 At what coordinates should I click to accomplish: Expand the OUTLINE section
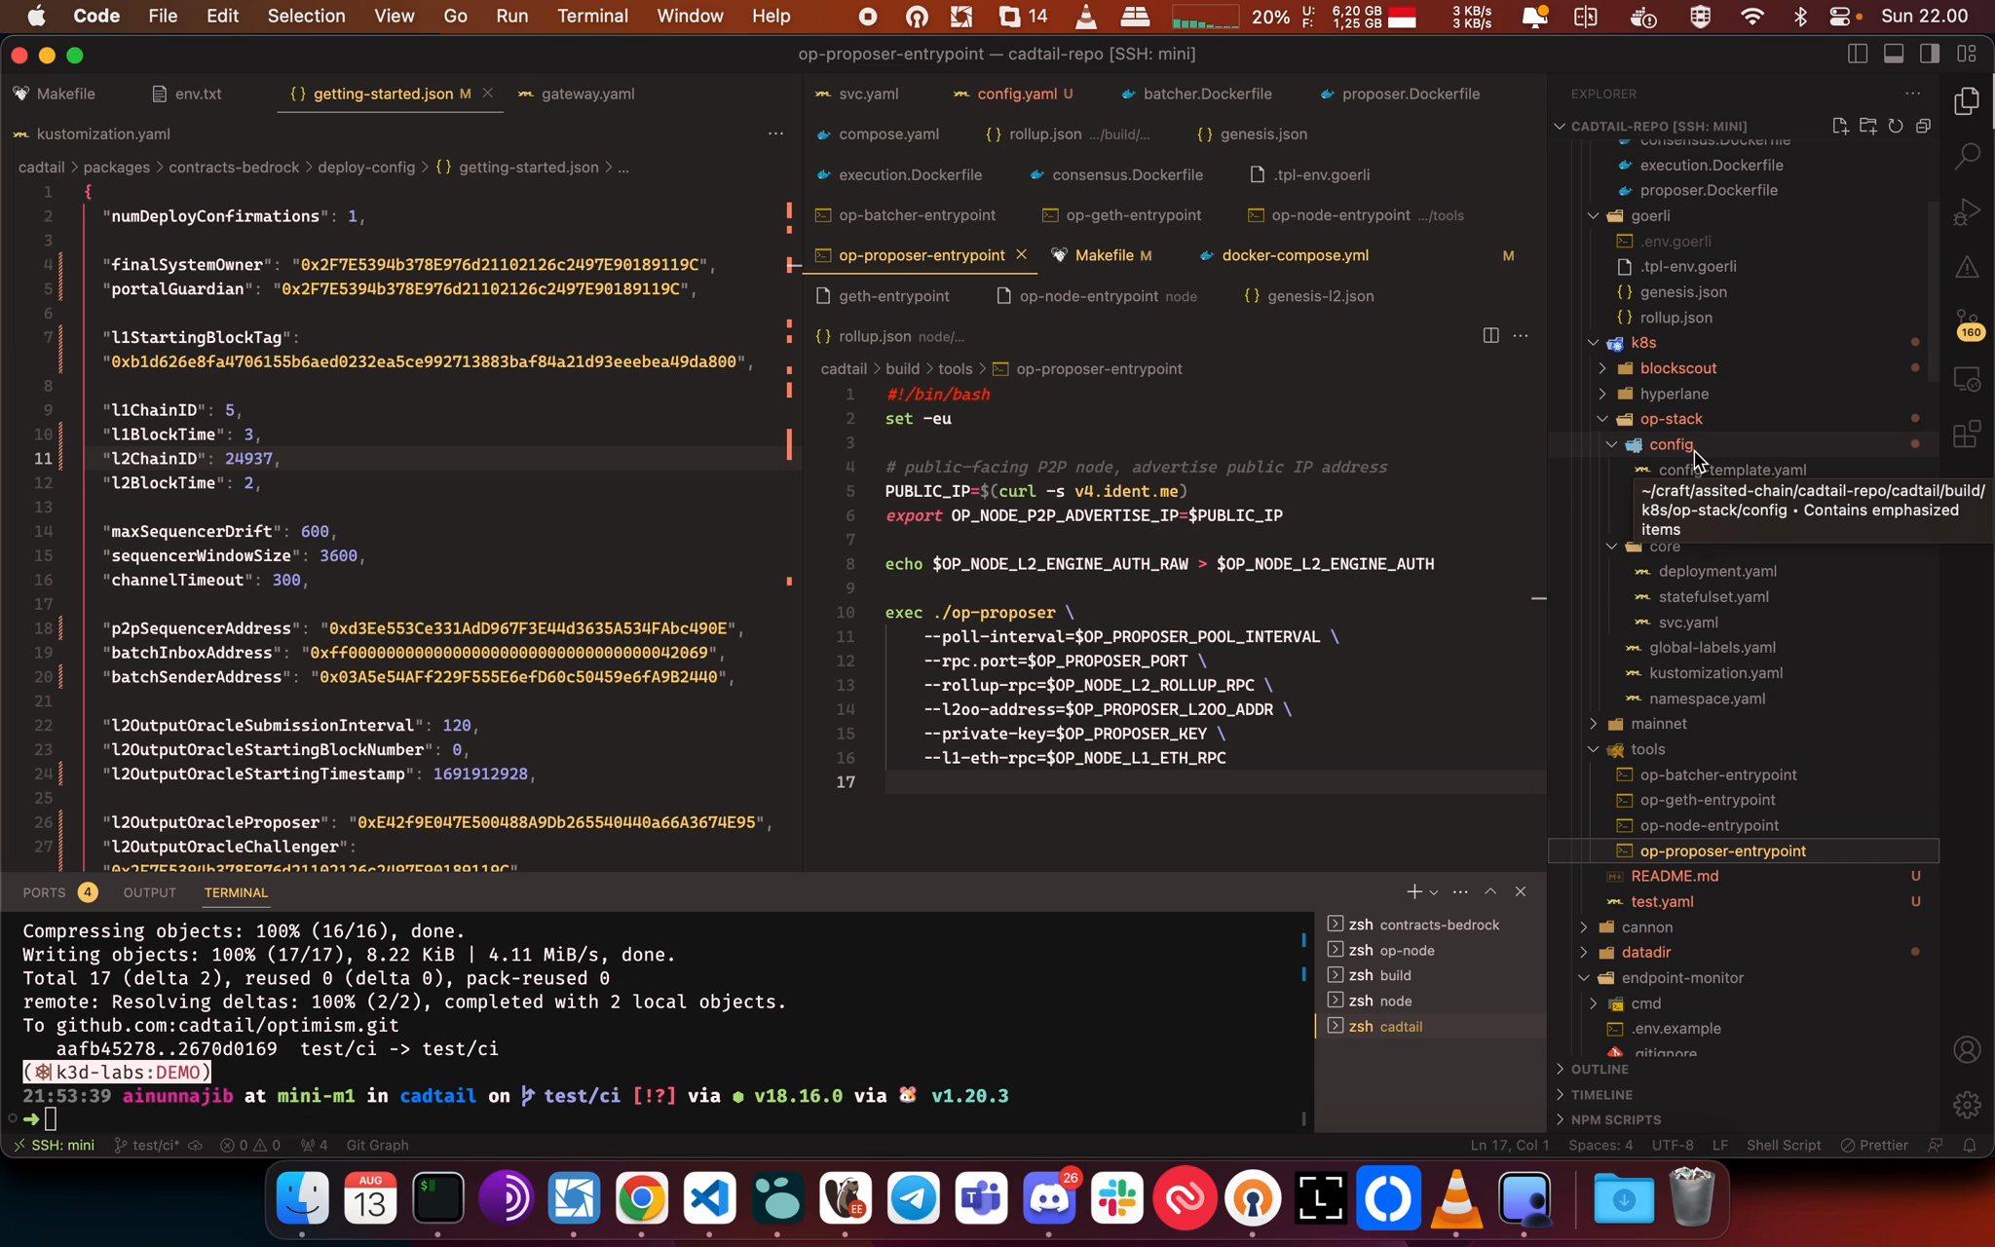click(1599, 1069)
